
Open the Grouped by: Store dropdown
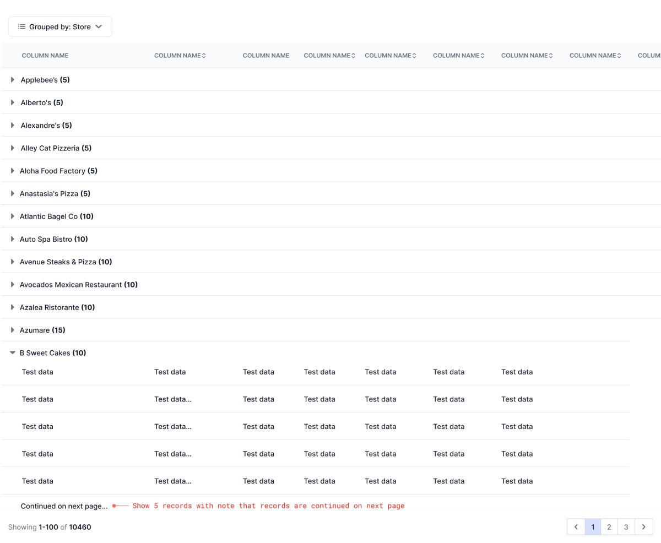click(x=60, y=26)
